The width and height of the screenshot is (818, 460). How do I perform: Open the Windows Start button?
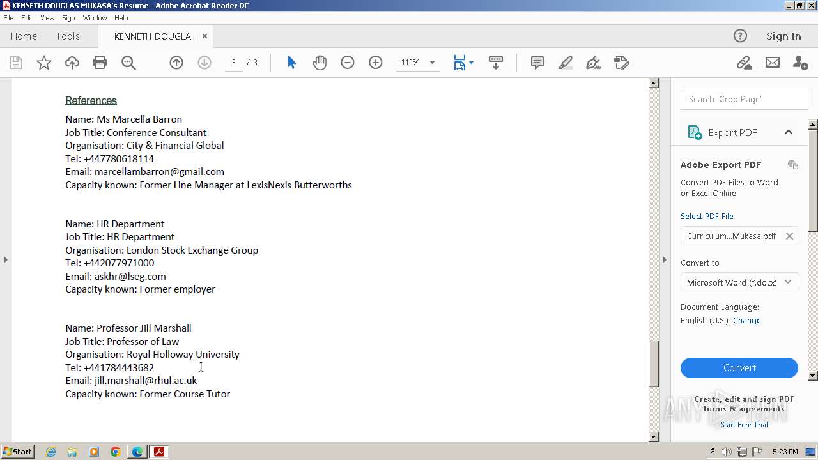tap(17, 452)
